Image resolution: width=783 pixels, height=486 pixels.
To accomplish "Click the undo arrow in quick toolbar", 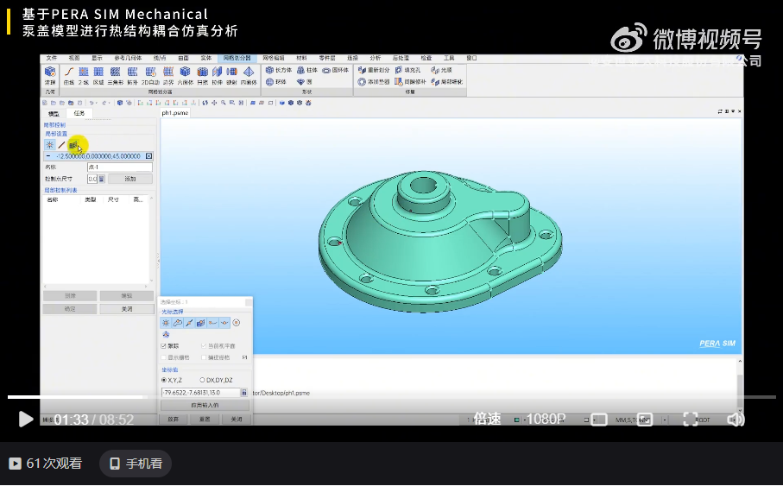I will click(x=92, y=103).
